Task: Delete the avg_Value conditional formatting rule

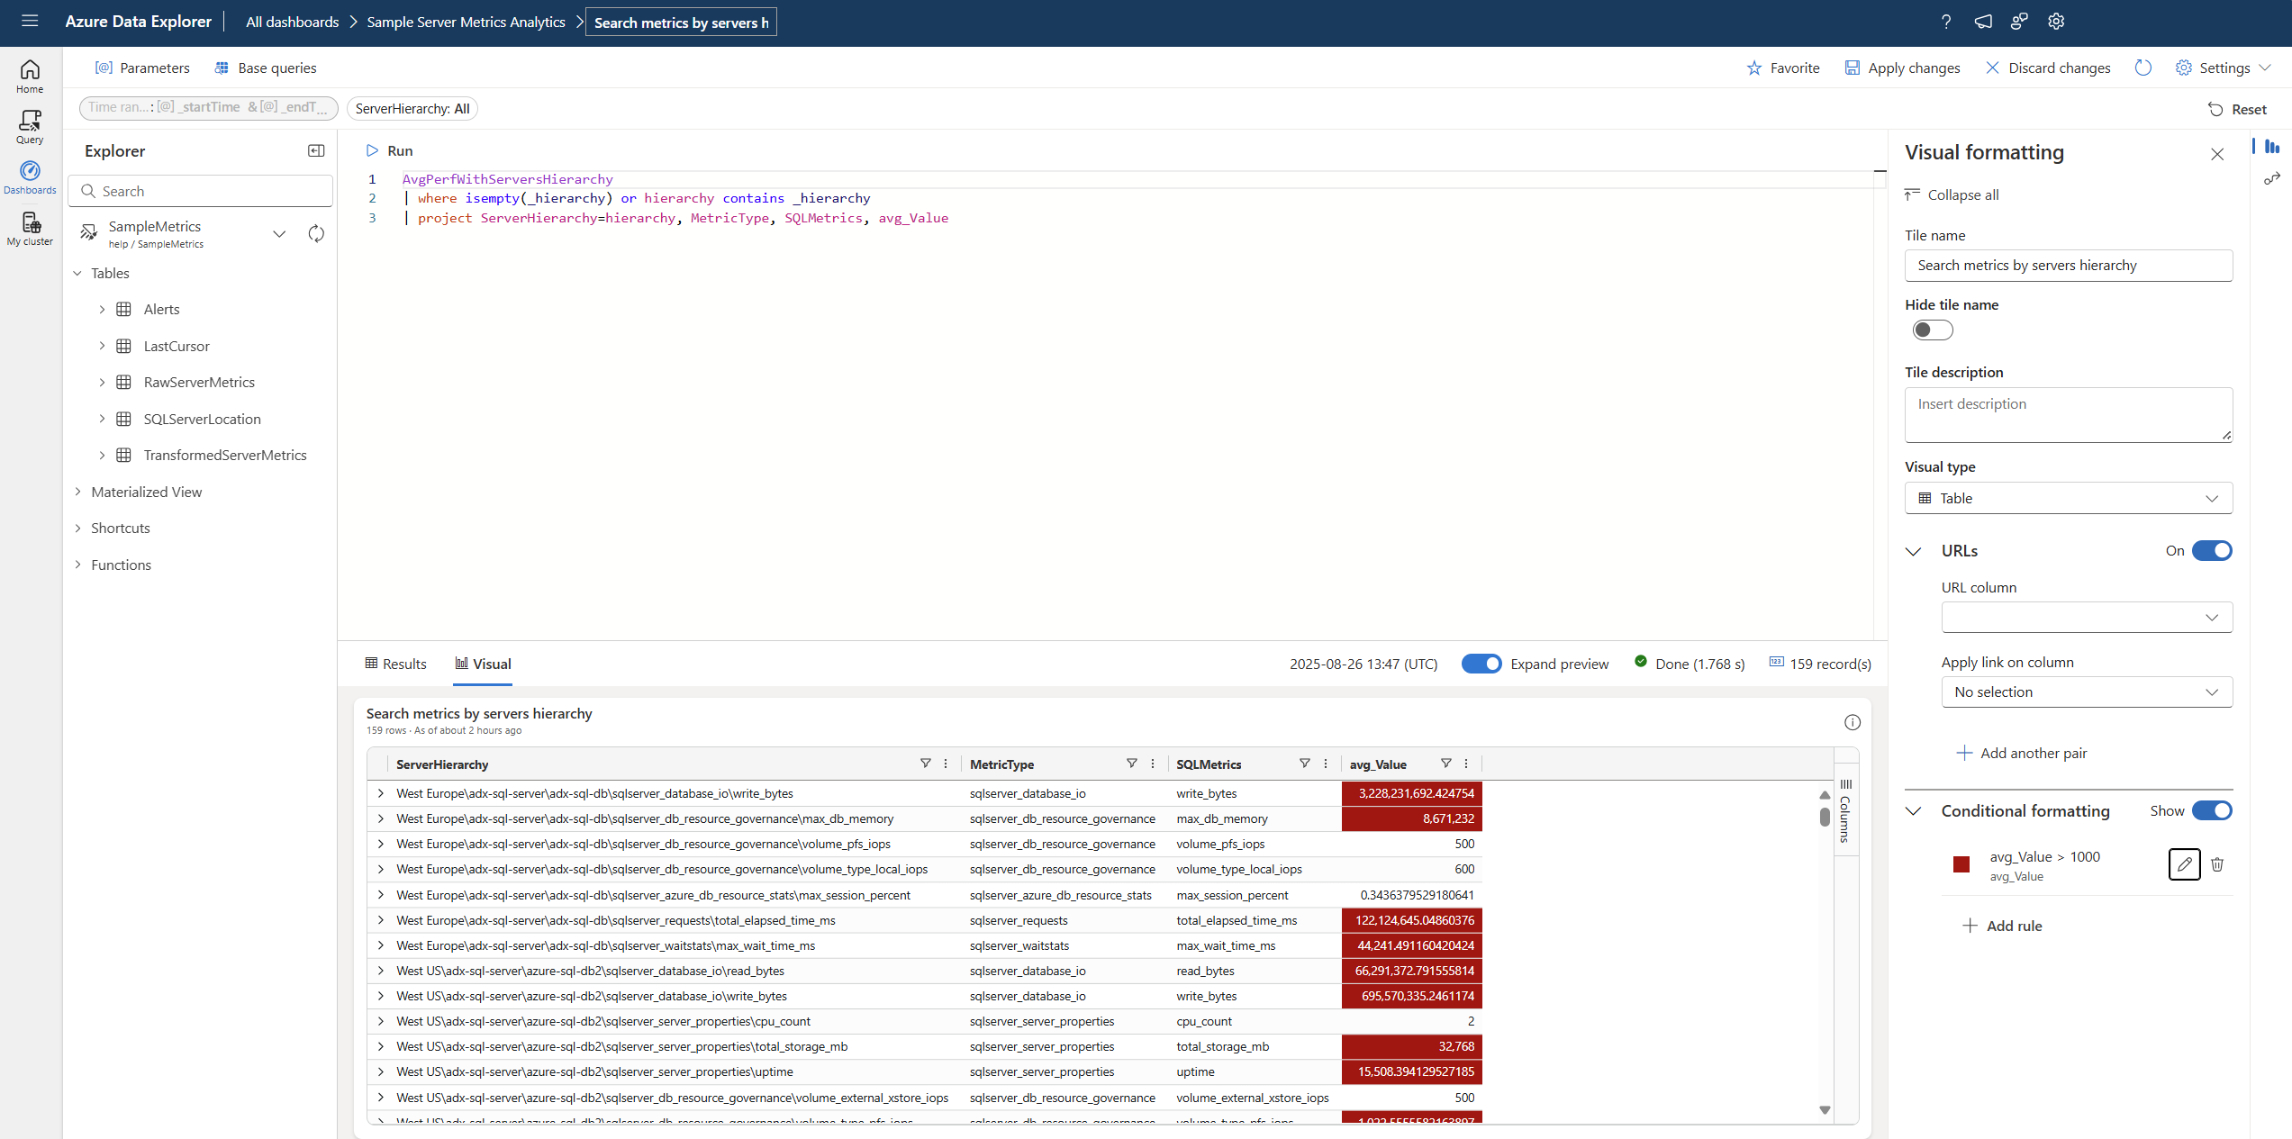Action: click(x=2218, y=864)
